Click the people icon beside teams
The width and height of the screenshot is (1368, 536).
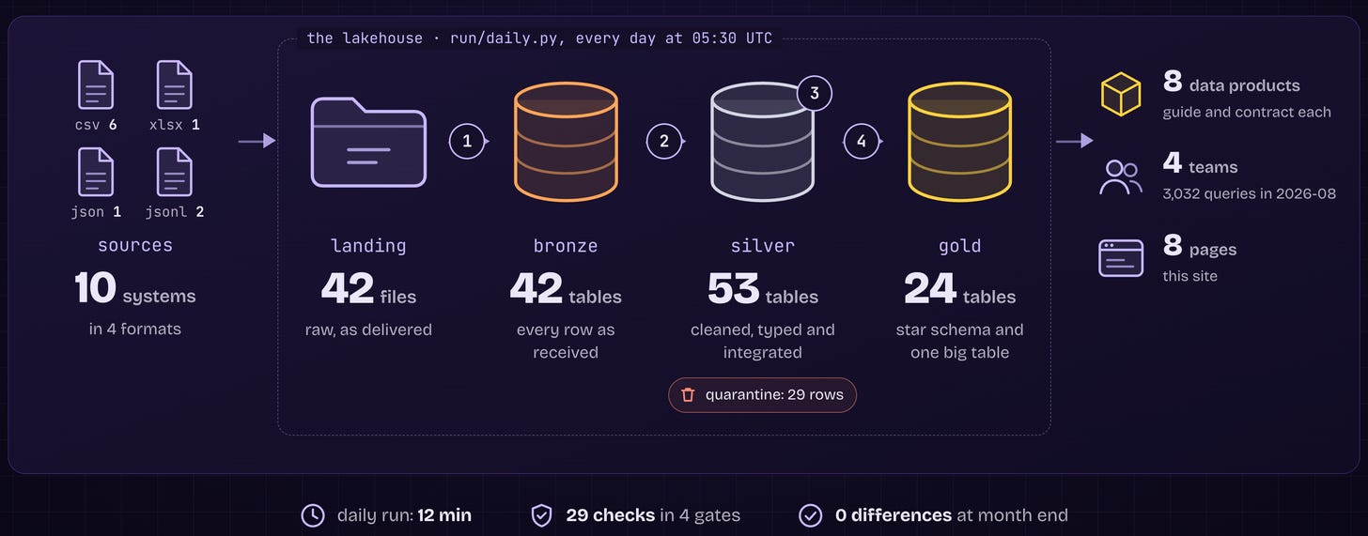click(x=1121, y=176)
